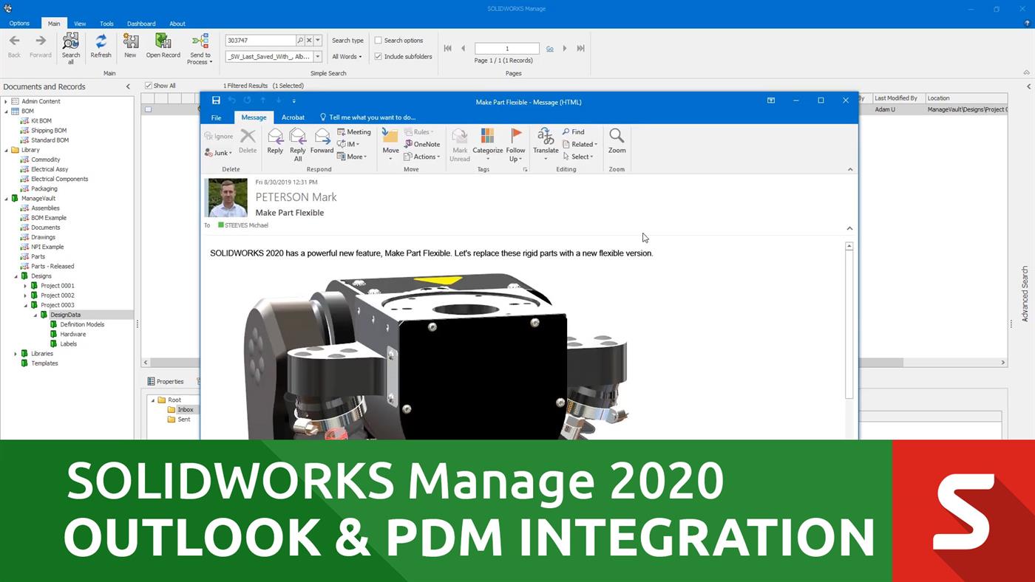Uncheck the Show All checkbox
Screen dimensions: 1035x582
point(149,85)
